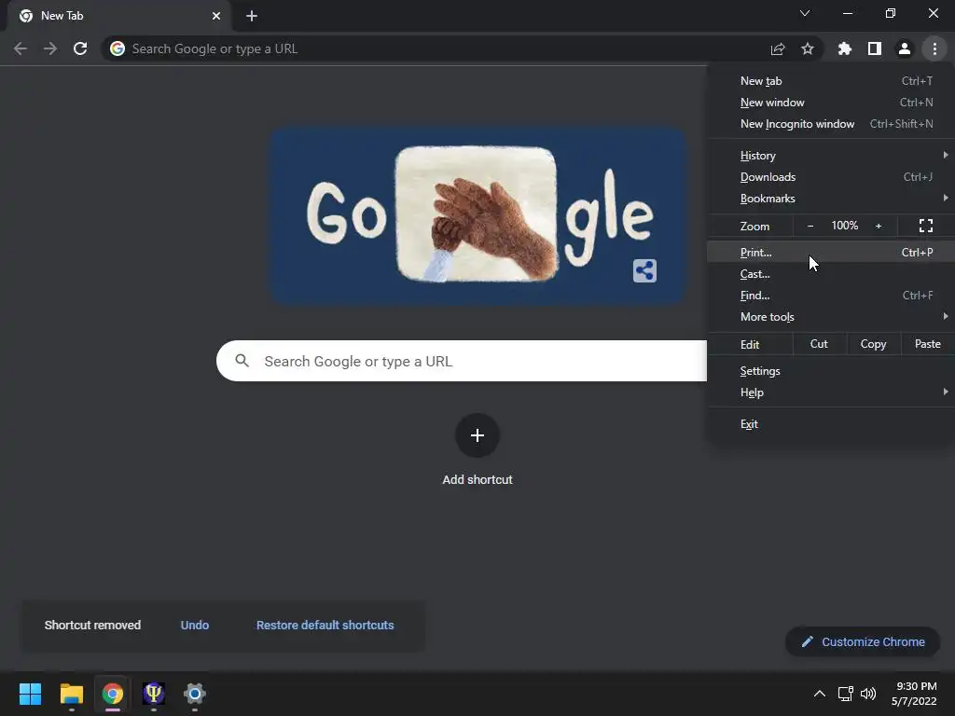Choose Print... in the menu
This screenshot has height=716, width=955.
coord(831,252)
